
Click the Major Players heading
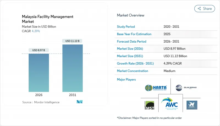pyautogui.click(x=126, y=80)
